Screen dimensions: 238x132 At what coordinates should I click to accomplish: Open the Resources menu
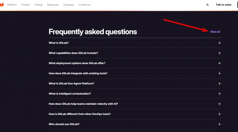[53, 5]
